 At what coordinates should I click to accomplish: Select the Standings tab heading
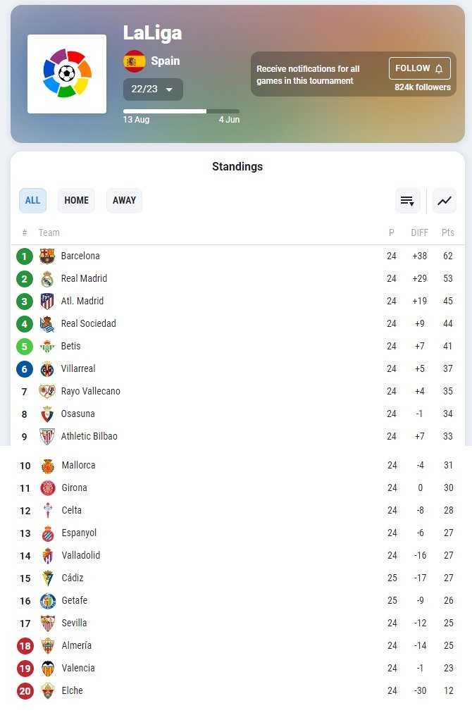pyautogui.click(x=237, y=166)
